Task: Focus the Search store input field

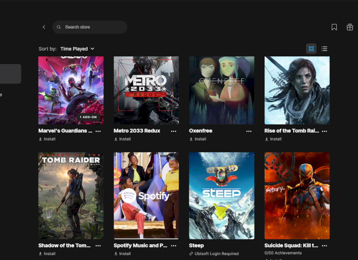Action: [x=90, y=27]
